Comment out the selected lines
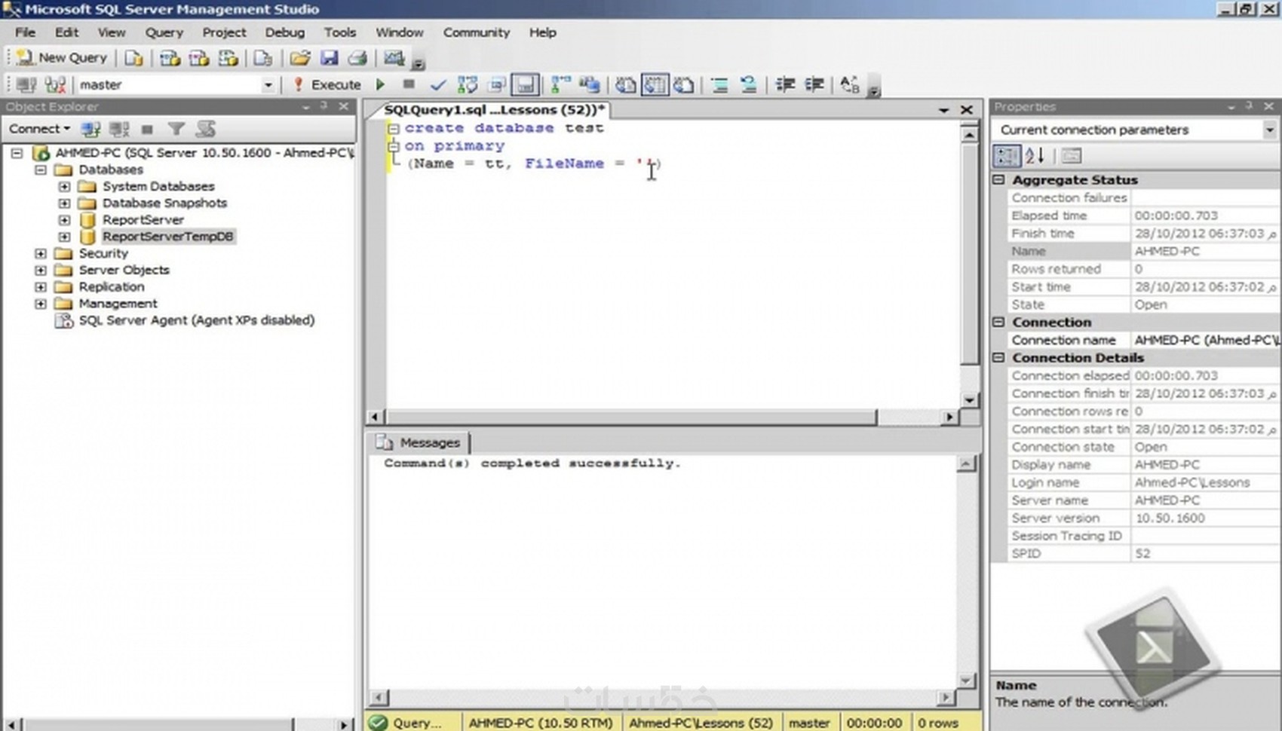This screenshot has width=1282, height=731. click(x=719, y=84)
